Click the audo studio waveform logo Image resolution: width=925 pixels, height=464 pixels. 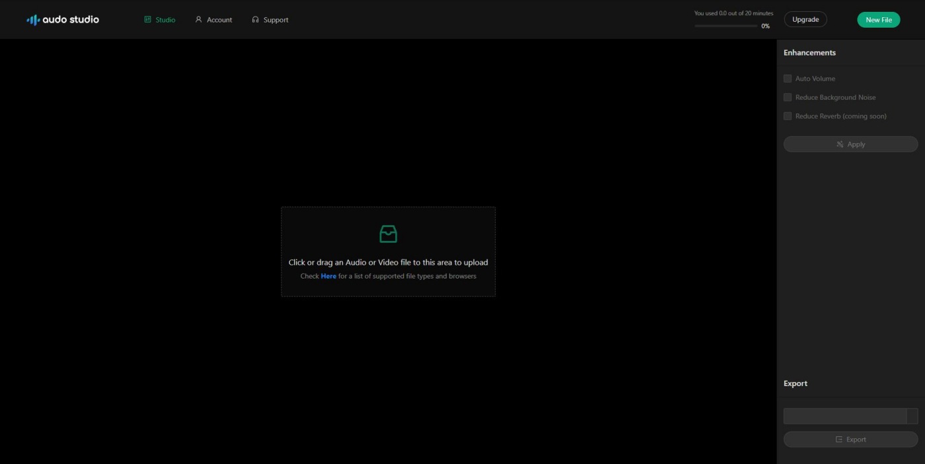pyautogui.click(x=32, y=20)
